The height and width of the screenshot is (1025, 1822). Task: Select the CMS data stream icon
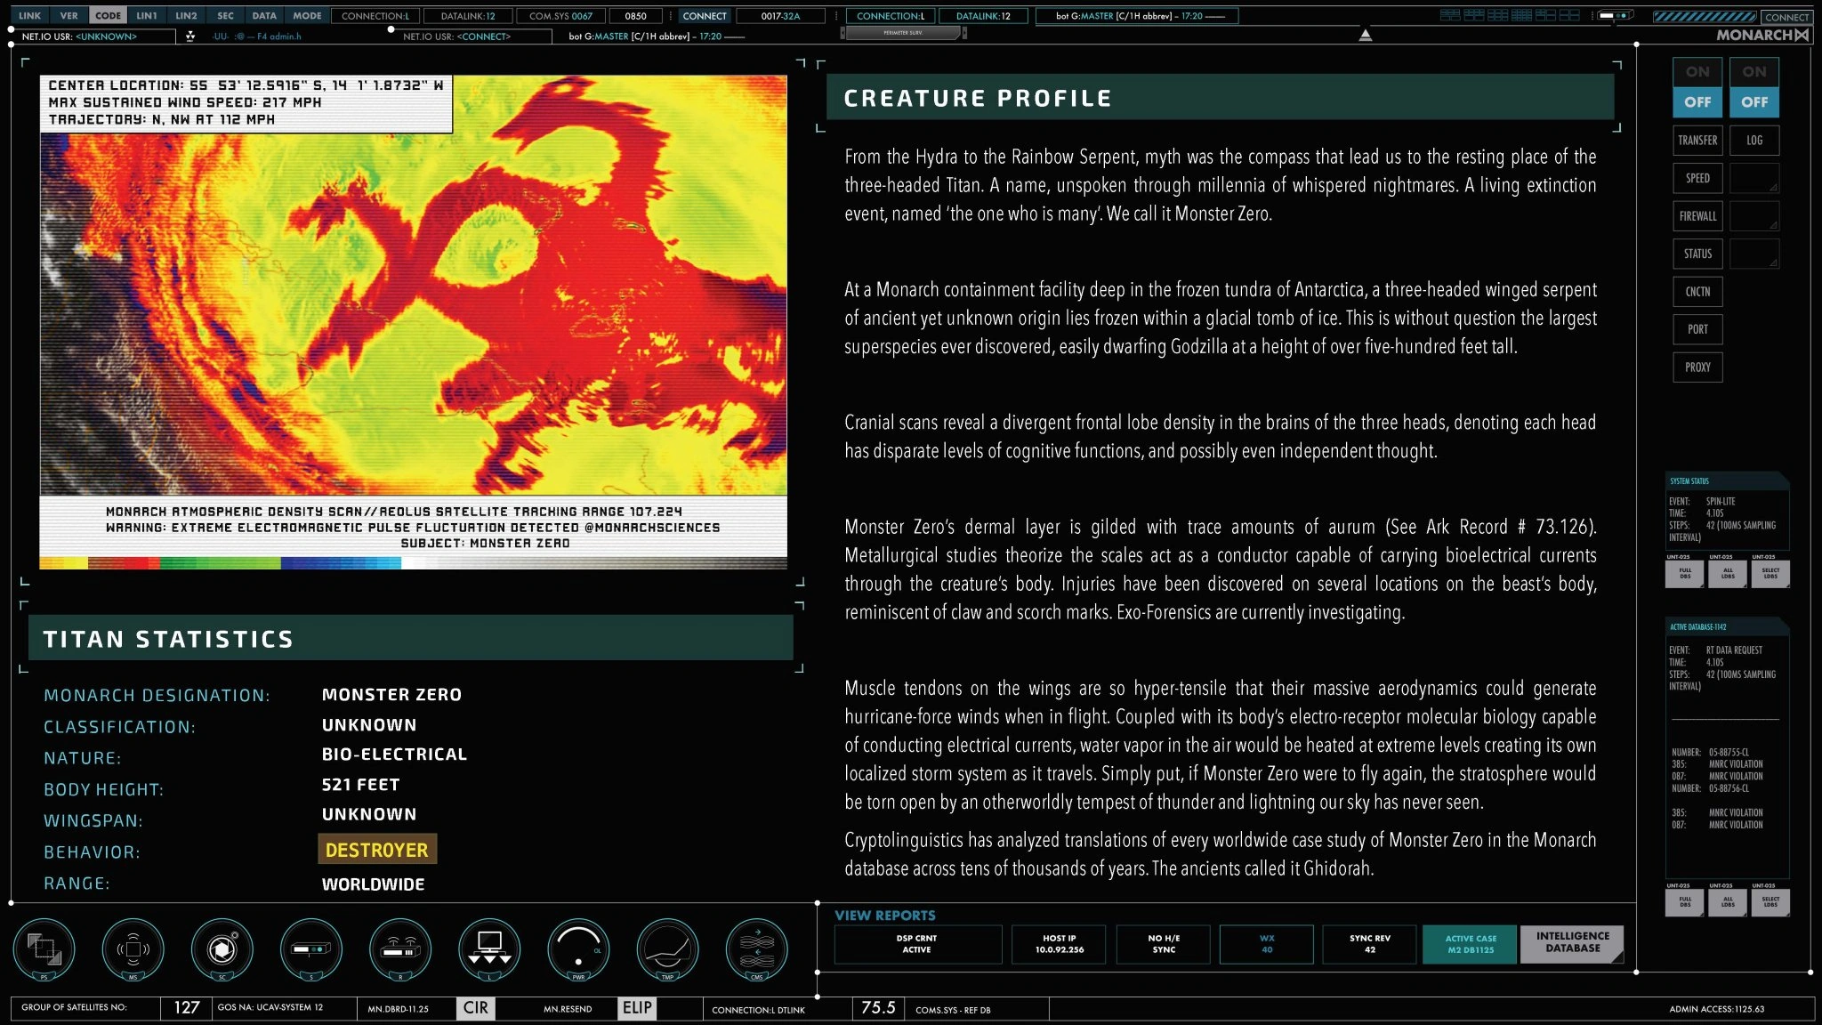pyautogui.click(x=754, y=949)
